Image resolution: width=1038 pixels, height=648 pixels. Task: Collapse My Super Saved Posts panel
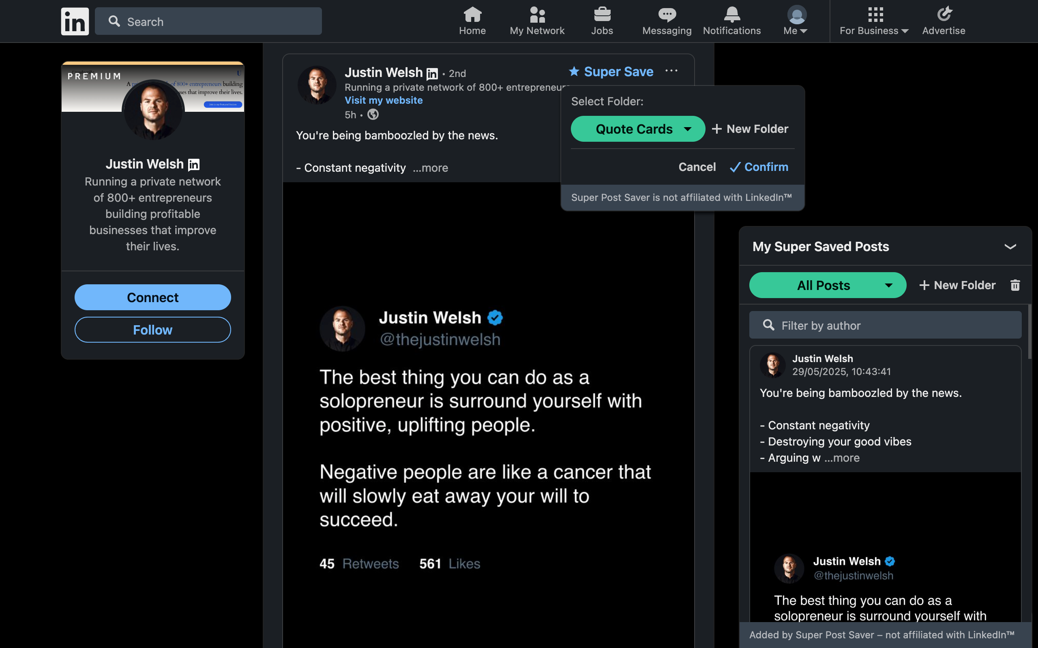click(x=1010, y=246)
